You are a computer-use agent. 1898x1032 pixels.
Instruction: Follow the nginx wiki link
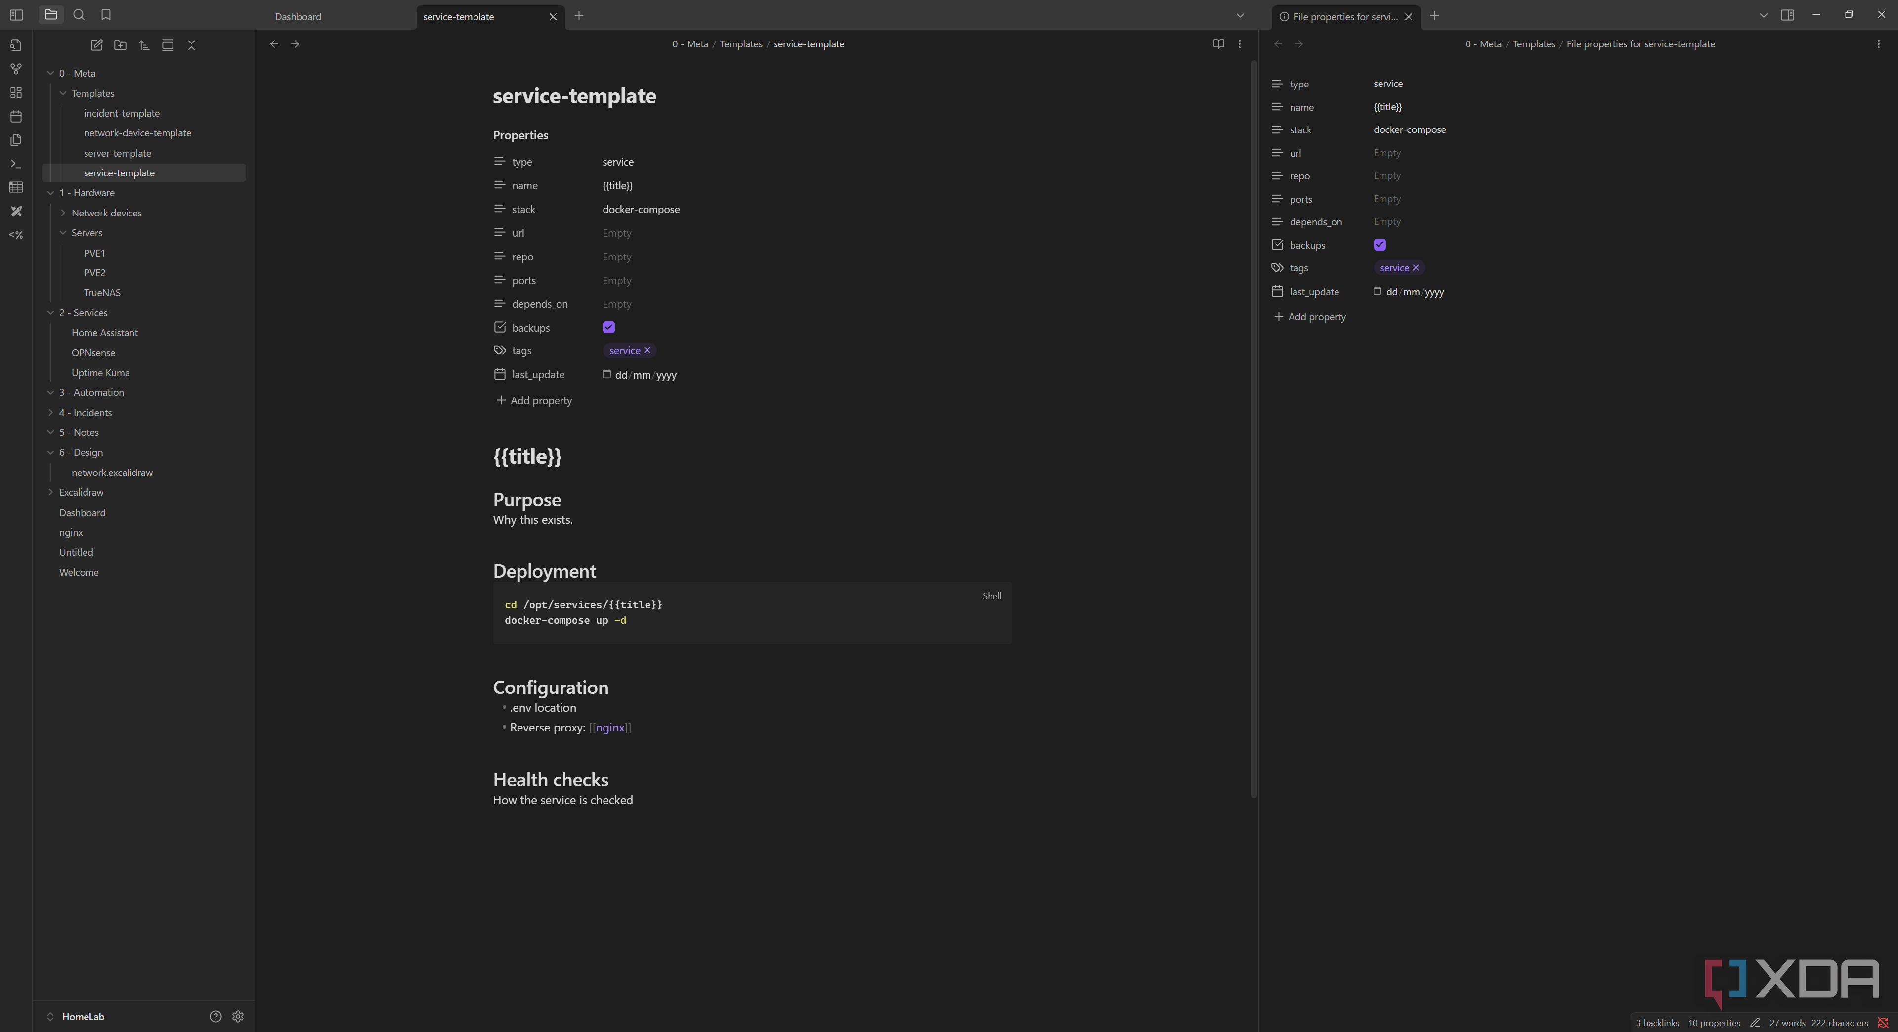click(x=610, y=728)
